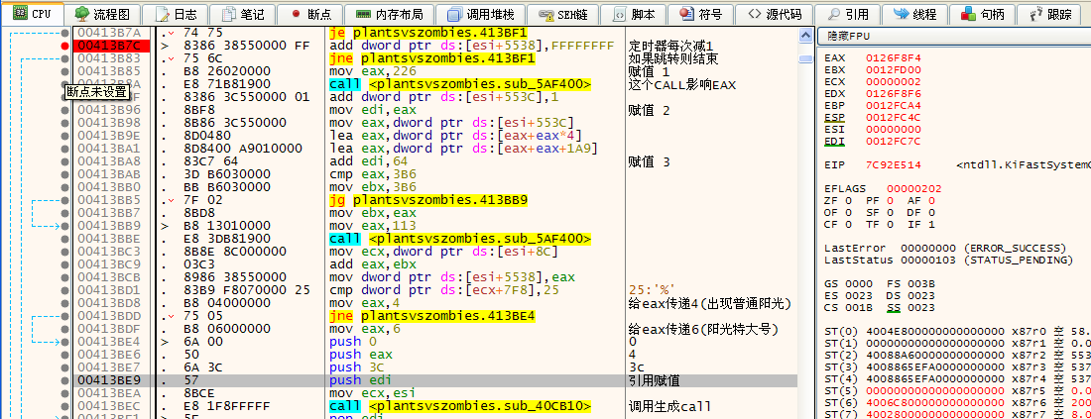Select the comment 这个CALL影响EAX
1091x419 pixels.
(x=682, y=84)
